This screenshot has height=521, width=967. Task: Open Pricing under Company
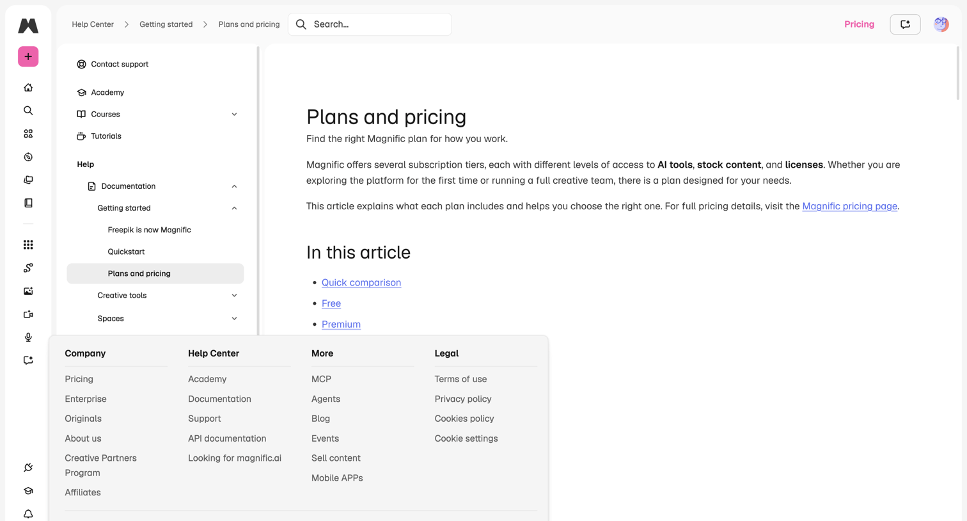79,379
